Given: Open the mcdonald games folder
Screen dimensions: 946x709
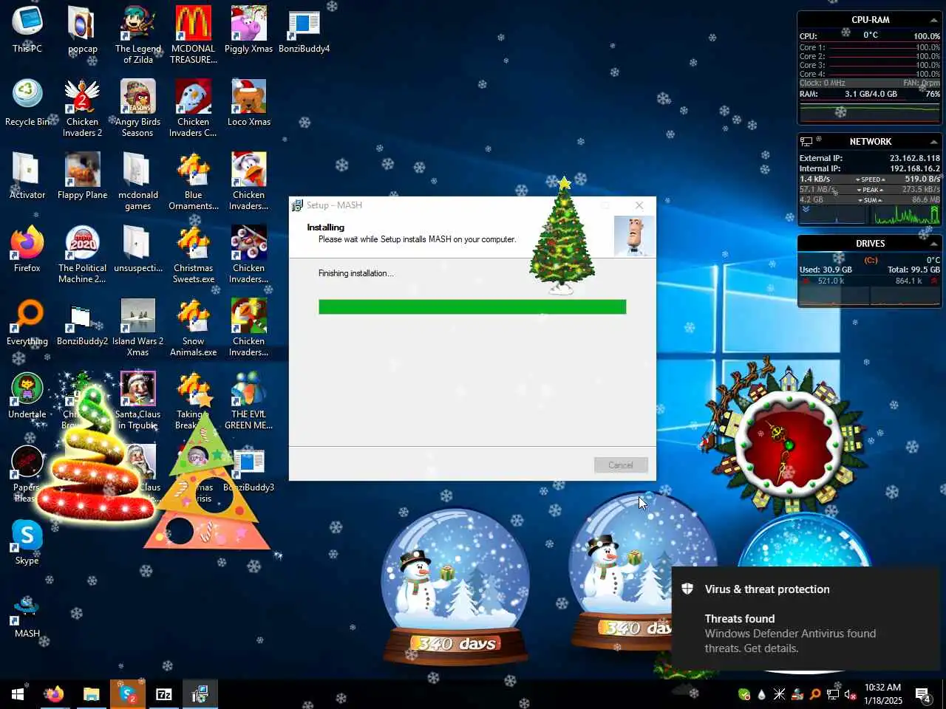Looking at the screenshot, I should click(137, 181).
